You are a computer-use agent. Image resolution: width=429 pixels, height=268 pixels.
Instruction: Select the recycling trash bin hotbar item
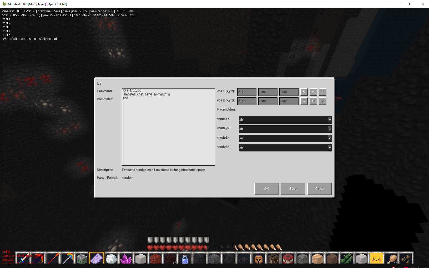click(82, 258)
